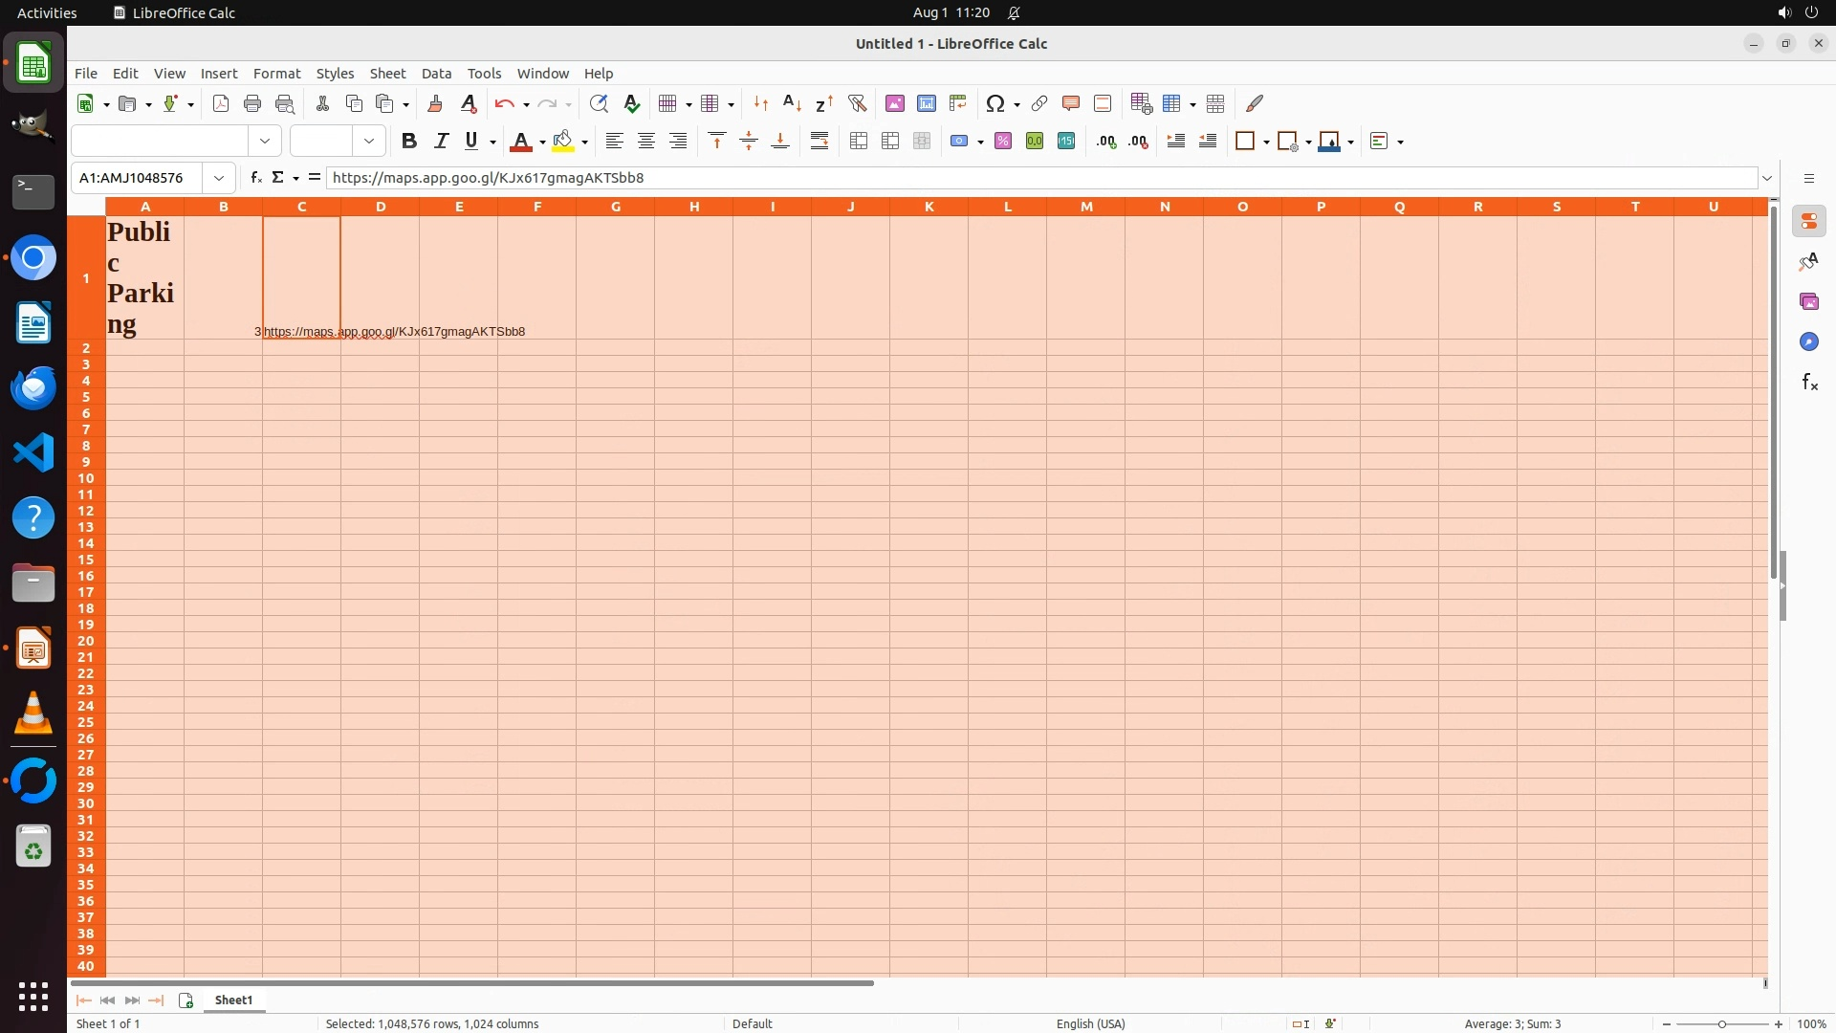Click the Sheet1 tab
1836x1033 pixels.
point(233,1000)
